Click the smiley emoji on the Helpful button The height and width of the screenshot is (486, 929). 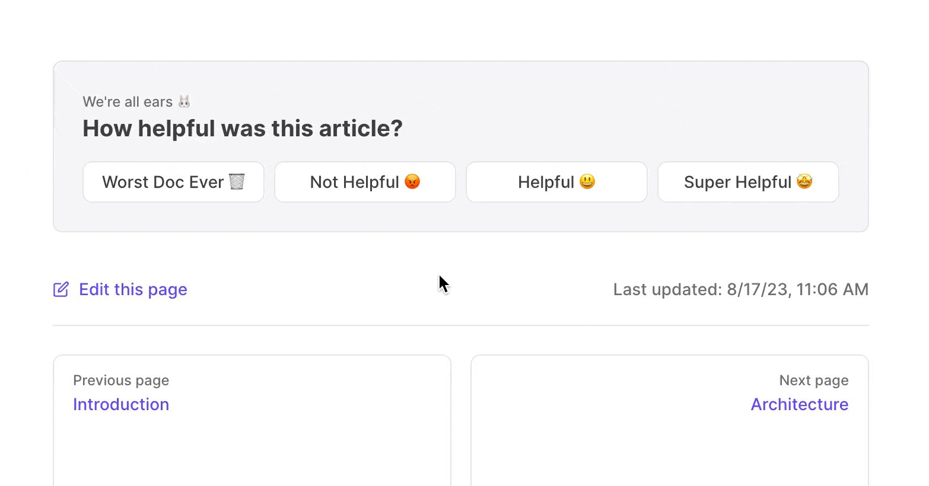coord(587,181)
